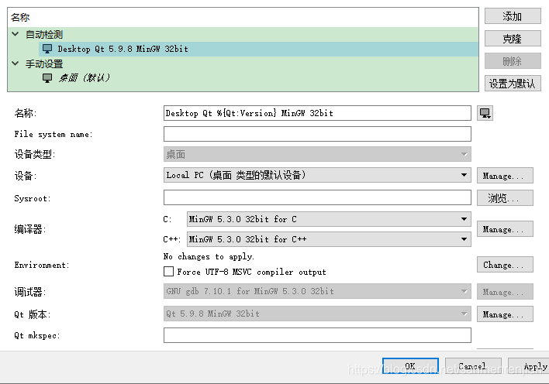The height and width of the screenshot is (384, 549).
Task: Open the 调试器 GNU gdb dropdown
Action: (x=317, y=291)
